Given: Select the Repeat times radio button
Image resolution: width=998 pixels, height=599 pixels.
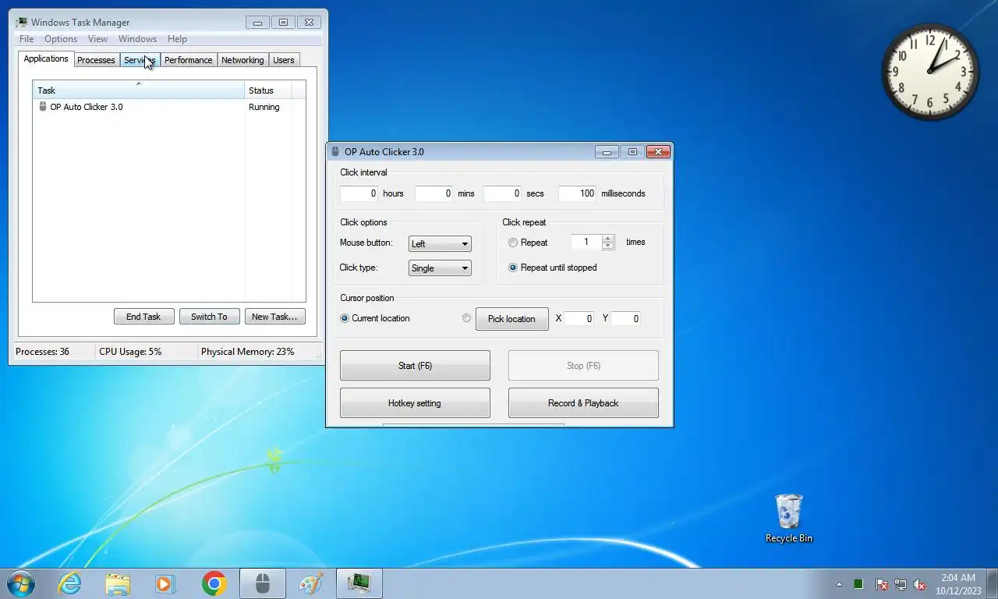Looking at the screenshot, I should pyautogui.click(x=513, y=243).
